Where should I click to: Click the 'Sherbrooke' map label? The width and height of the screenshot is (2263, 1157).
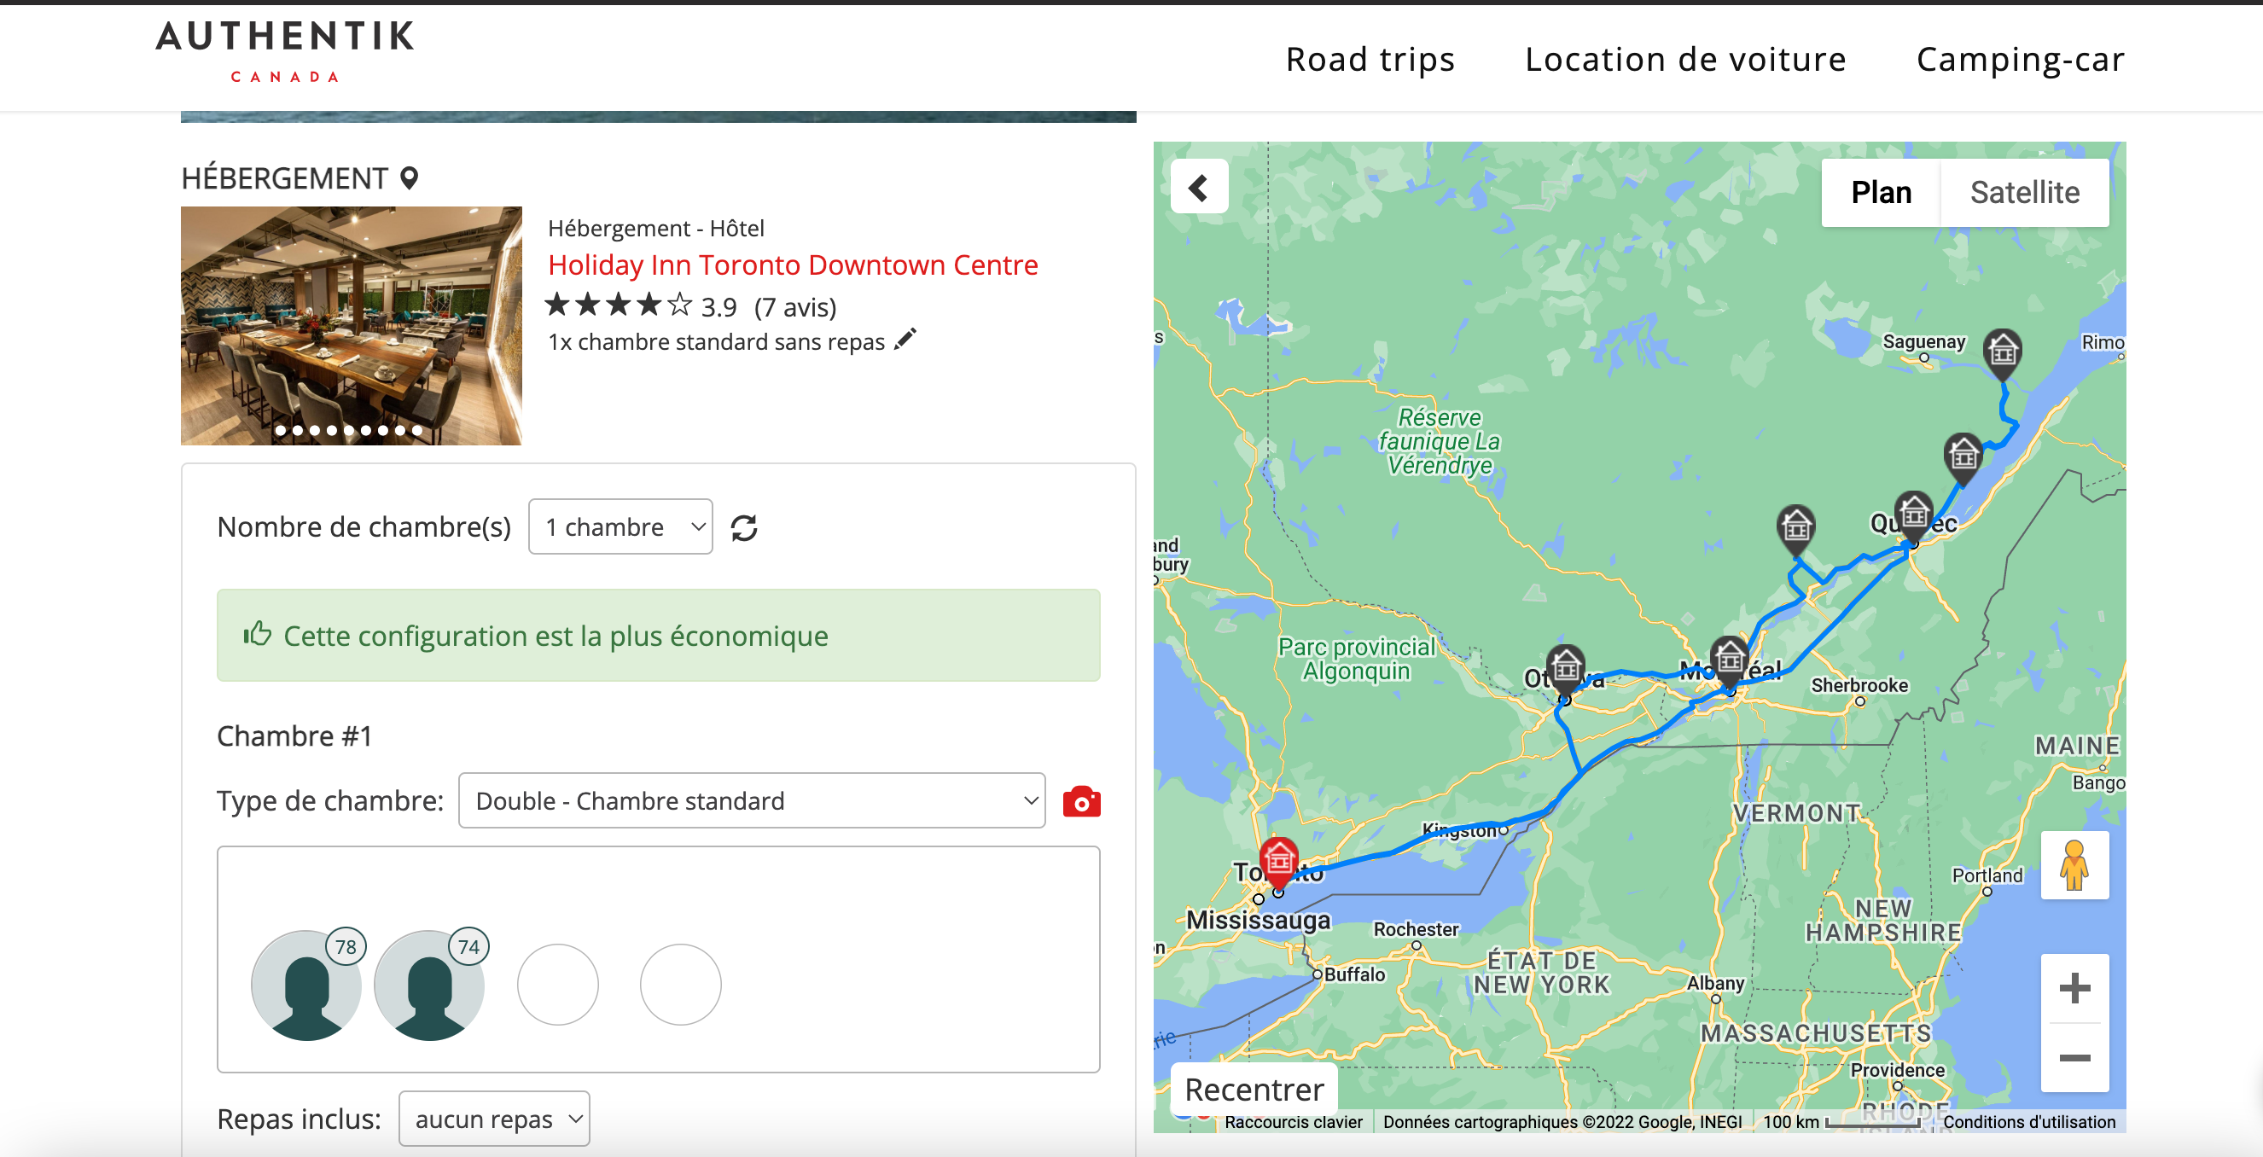pos(1859,684)
